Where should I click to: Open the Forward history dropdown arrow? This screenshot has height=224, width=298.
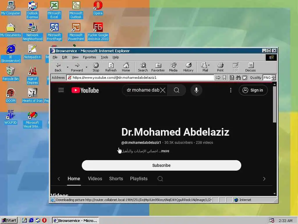pyautogui.click(x=86, y=67)
